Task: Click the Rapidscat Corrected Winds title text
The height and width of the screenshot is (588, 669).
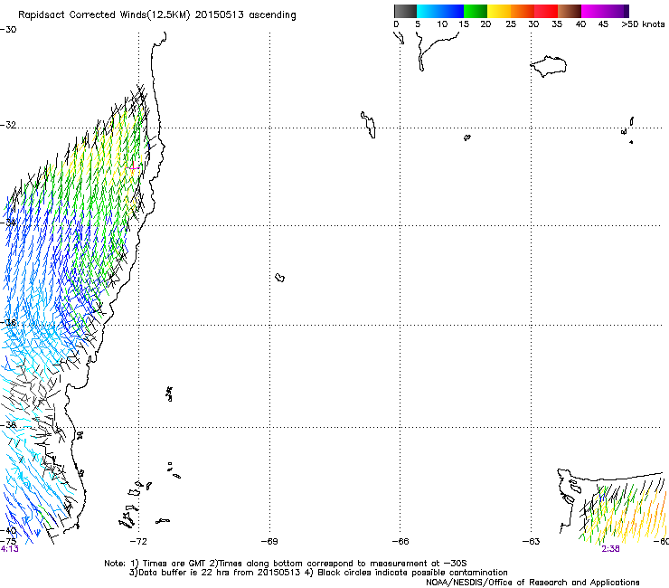Action: pyautogui.click(x=157, y=15)
